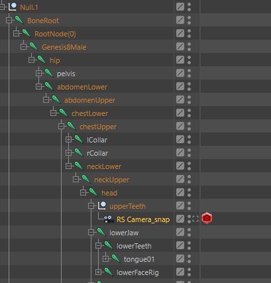Viewport: 271px width, 283px height.
Task: Expand the rCollar hierarchy
Action: tap(68, 152)
